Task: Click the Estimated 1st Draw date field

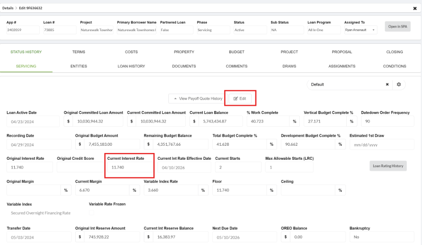Action: pyautogui.click(x=381, y=144)
